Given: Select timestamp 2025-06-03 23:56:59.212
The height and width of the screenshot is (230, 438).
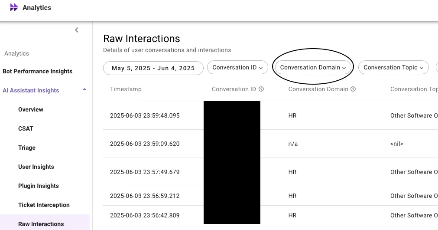Looking at the screenshot, I should click(x=145, y=196).
